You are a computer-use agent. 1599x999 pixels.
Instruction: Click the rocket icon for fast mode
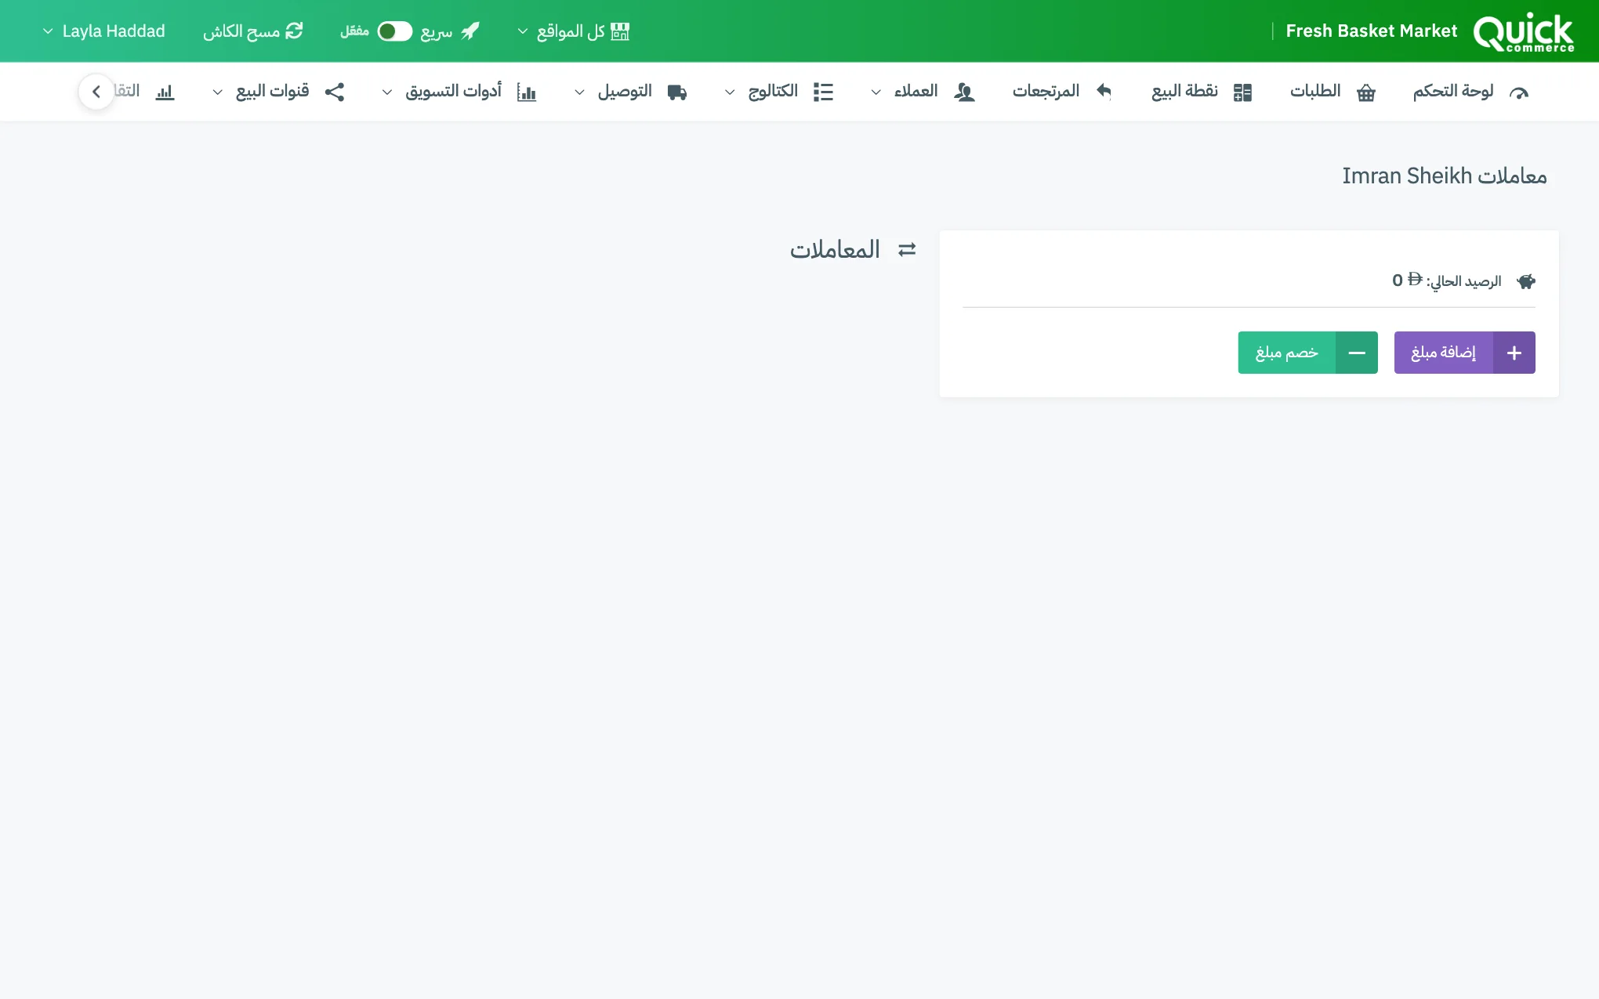(470, 31)
